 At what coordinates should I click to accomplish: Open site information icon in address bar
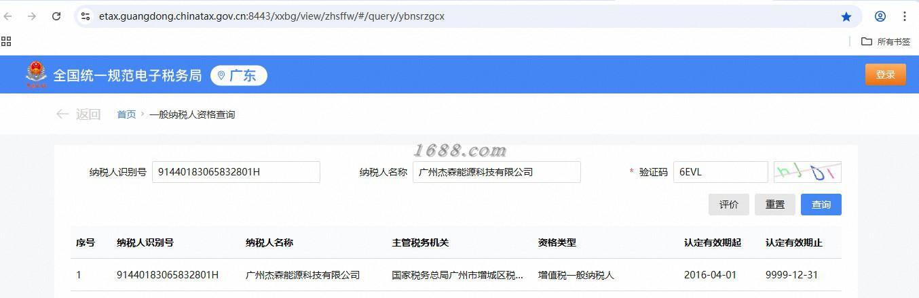(86, 16)
